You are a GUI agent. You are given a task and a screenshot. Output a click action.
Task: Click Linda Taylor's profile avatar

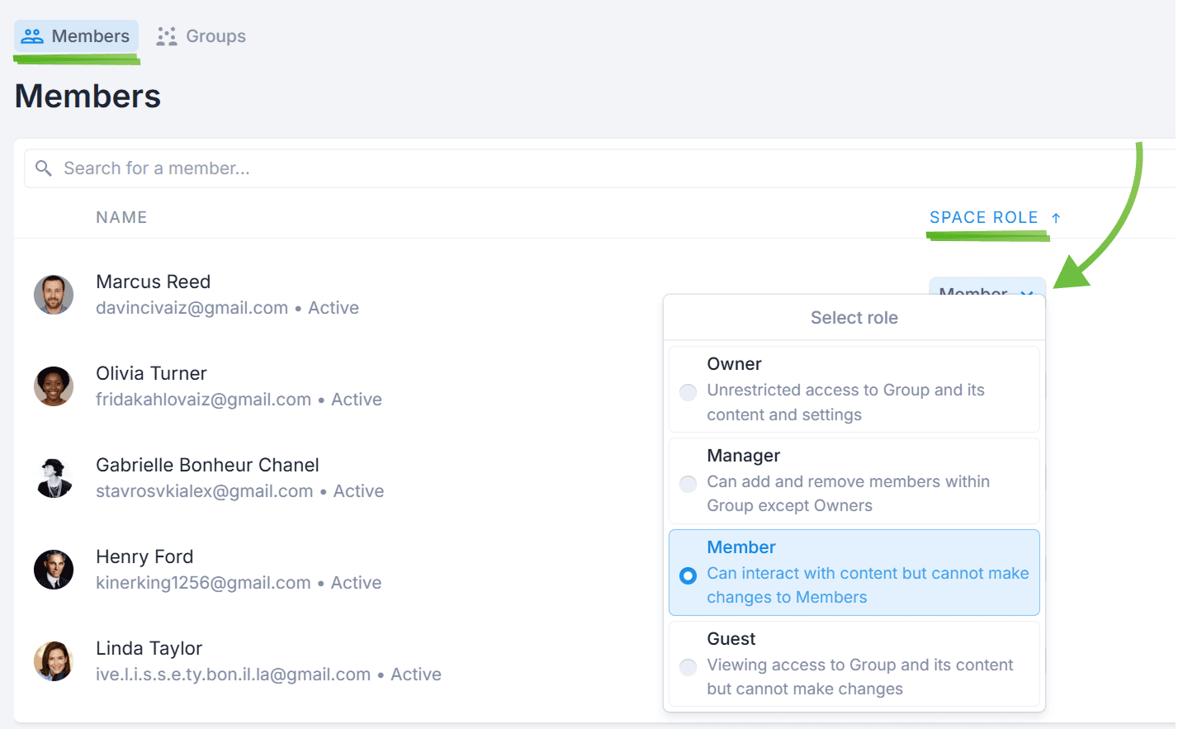point(54,661)
